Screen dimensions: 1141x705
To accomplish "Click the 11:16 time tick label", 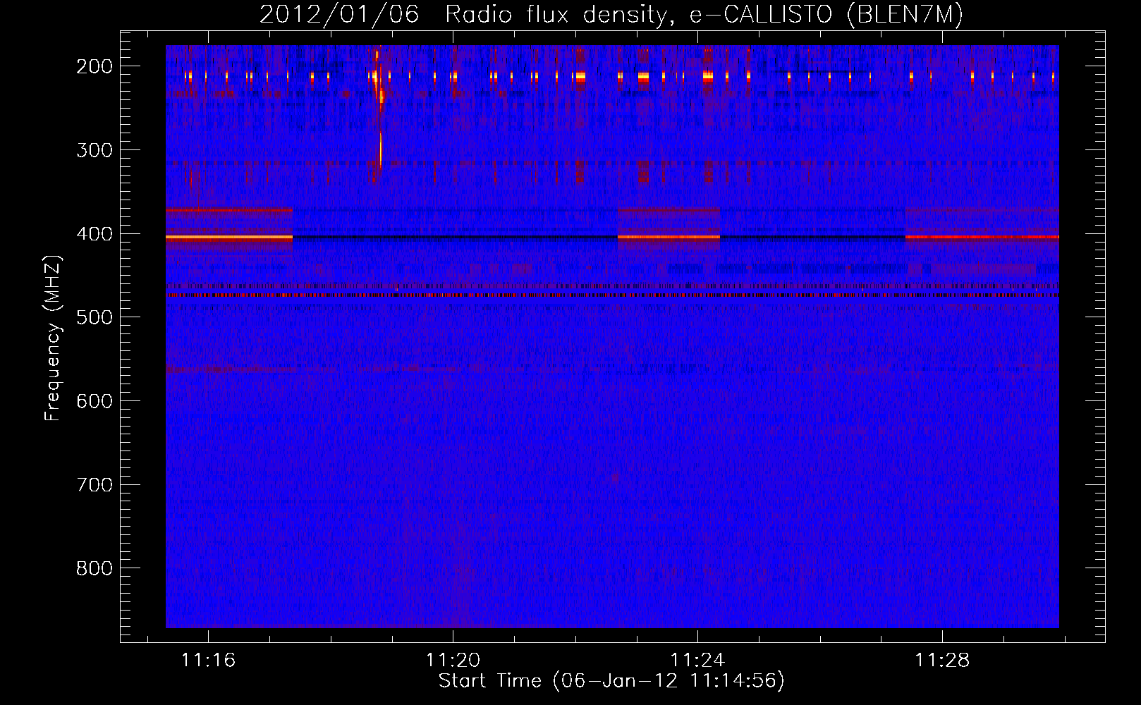I will [x=208, y=661].
